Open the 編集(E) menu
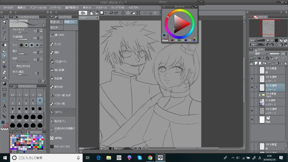 click(22, 8)
